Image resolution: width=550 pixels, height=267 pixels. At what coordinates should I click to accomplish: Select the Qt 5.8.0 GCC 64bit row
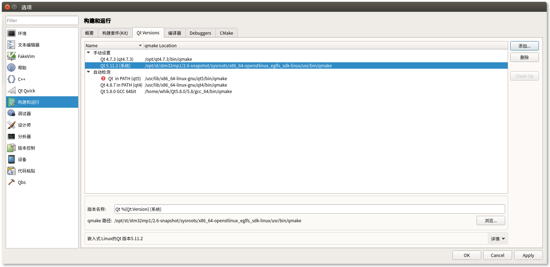pos(296,91)
